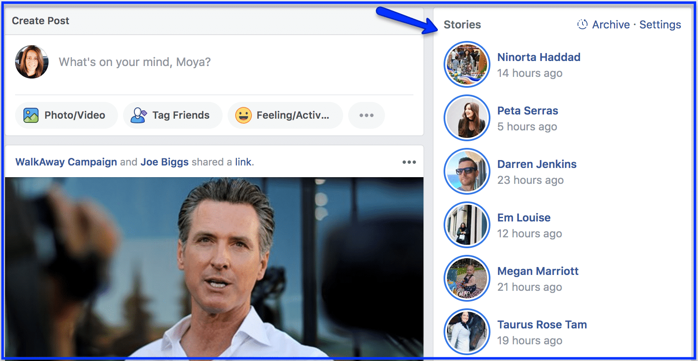Open the shared link article image
The image size is (698, 361).
point(214,267)
